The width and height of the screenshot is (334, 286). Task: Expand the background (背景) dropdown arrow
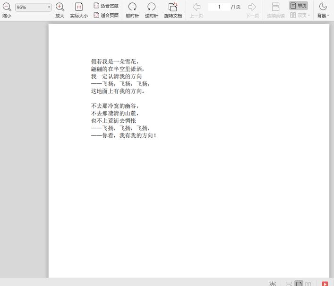[328, 16]
